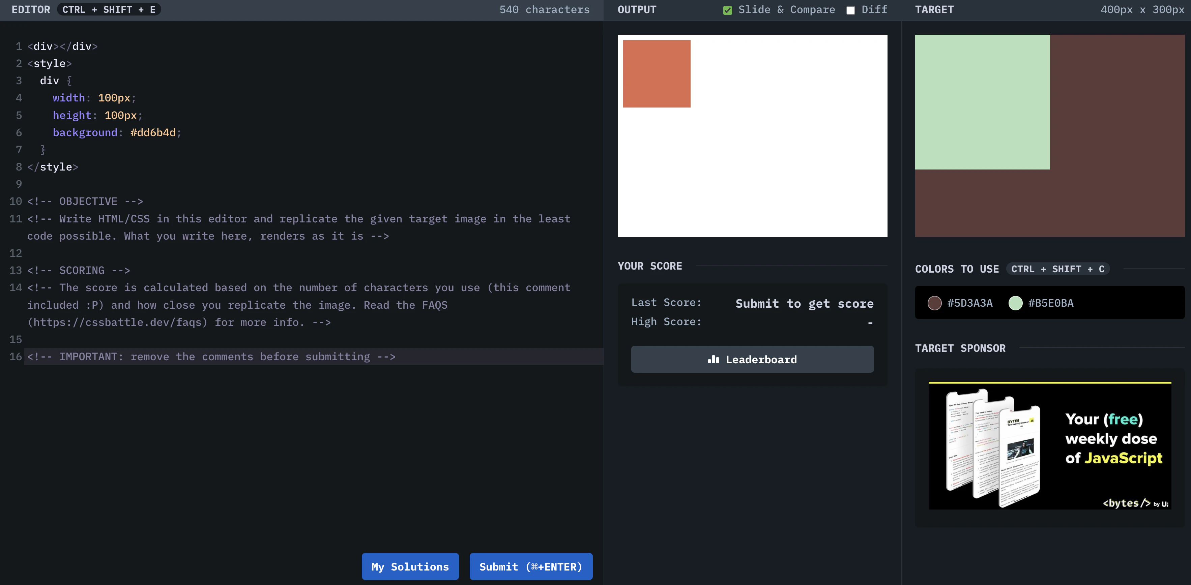Click the #B5E0BA hex label
The image size is (1191, 585).
pyautogui.click(x=1050, y=303)
